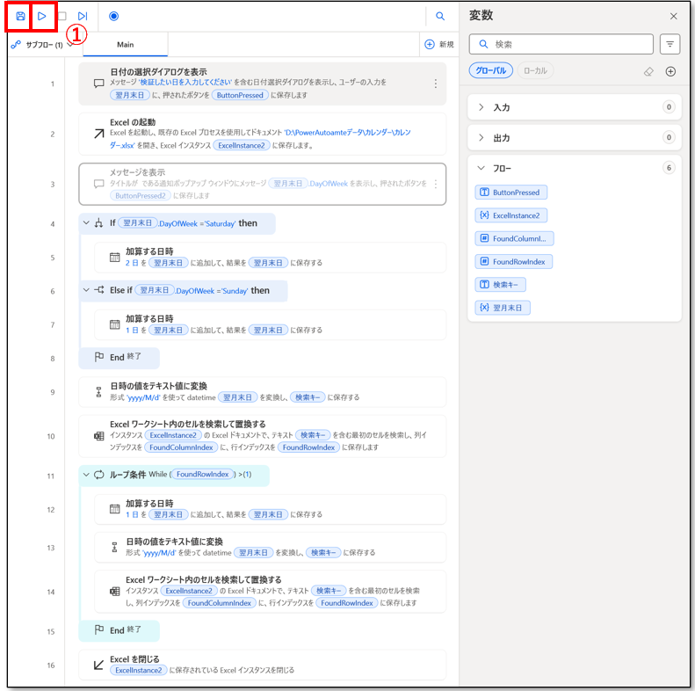This screenshot has width=695, height=691.
Task: Run the flow with play button
Action: [x=41, y=16]
